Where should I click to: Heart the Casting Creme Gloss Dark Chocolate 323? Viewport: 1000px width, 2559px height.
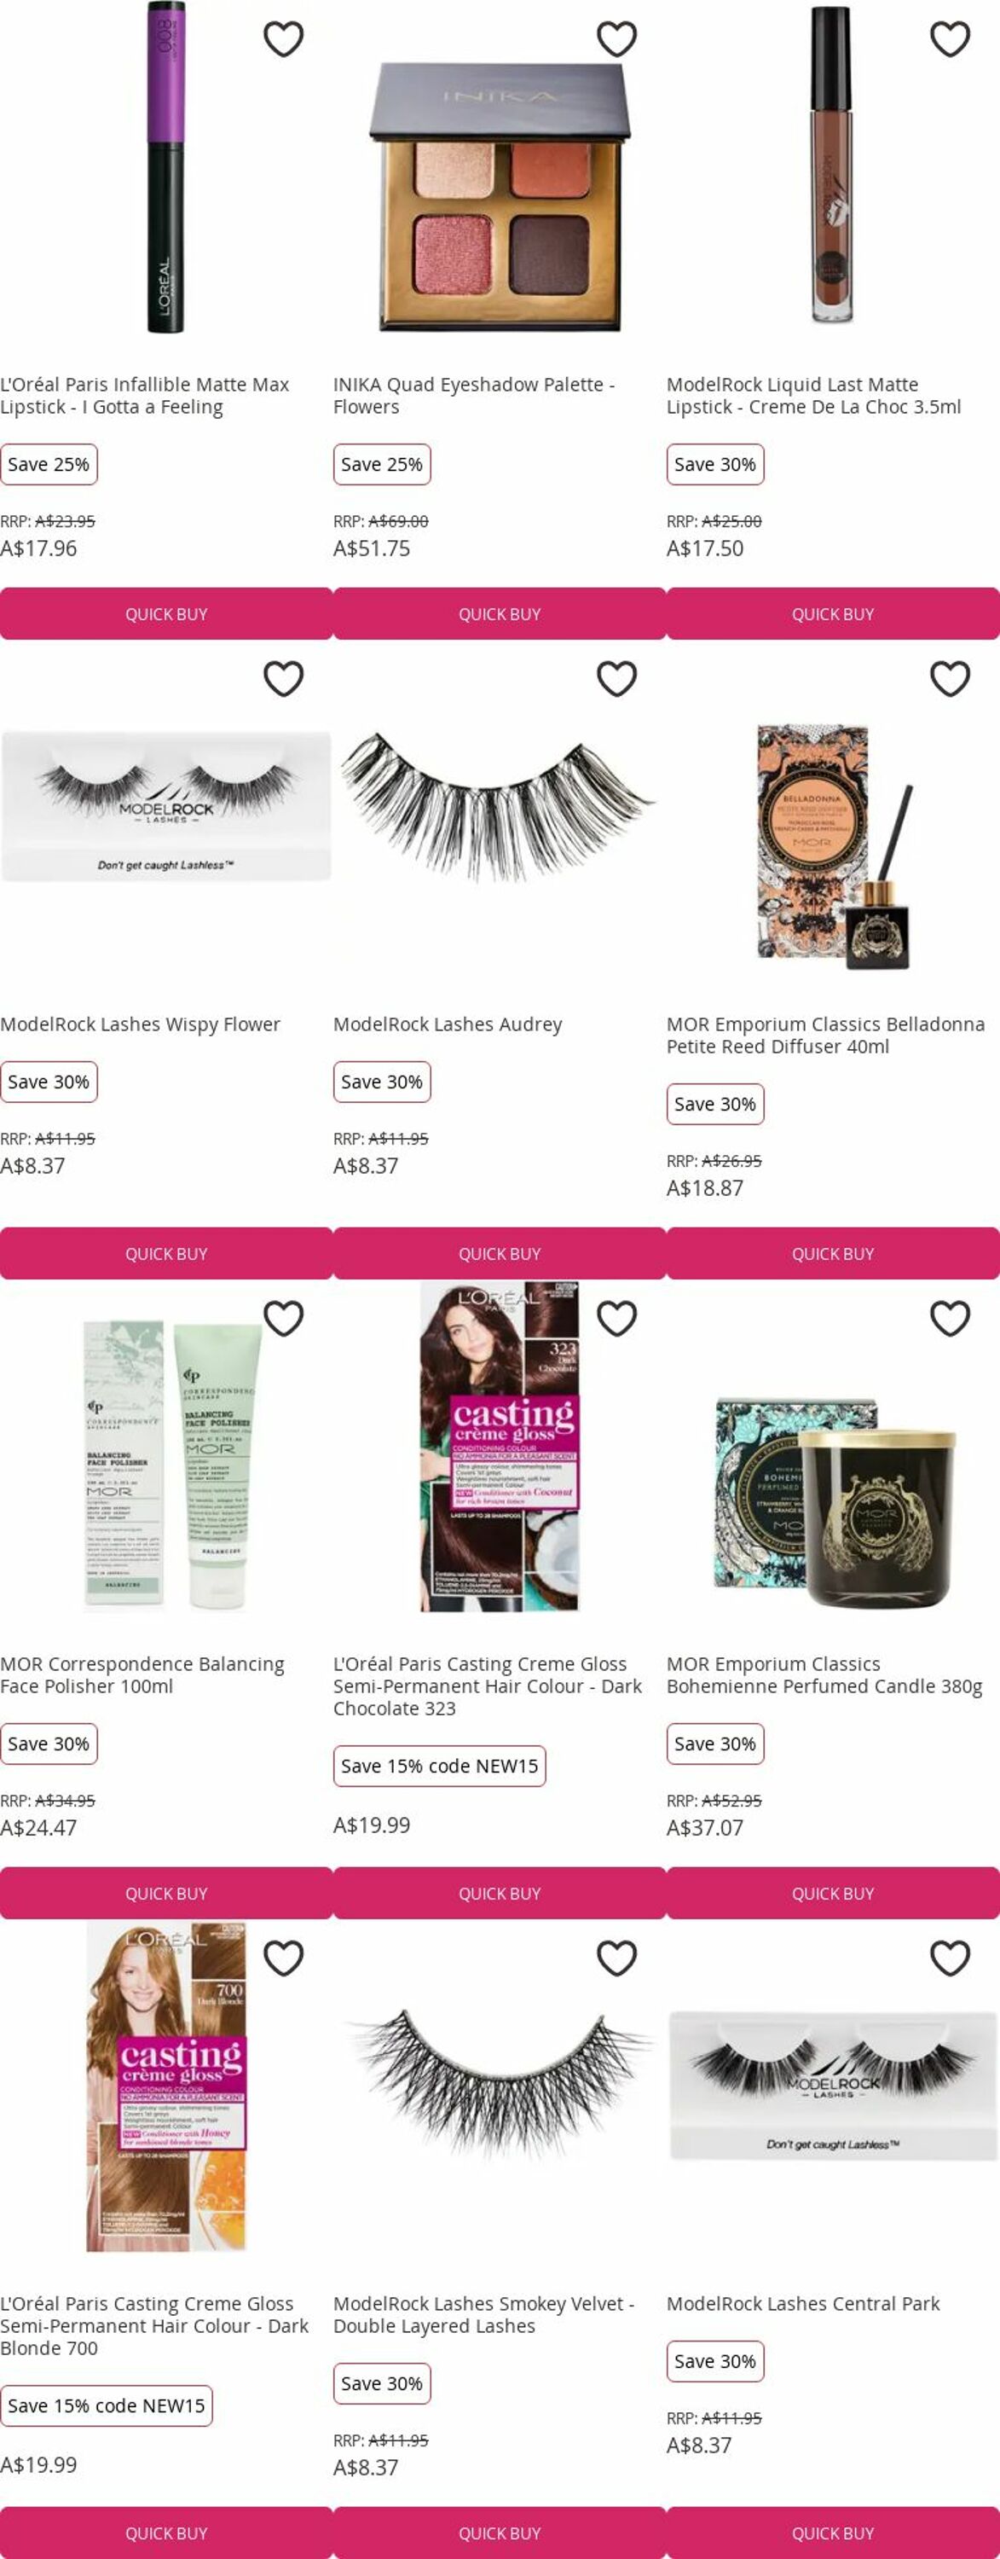616,1320
